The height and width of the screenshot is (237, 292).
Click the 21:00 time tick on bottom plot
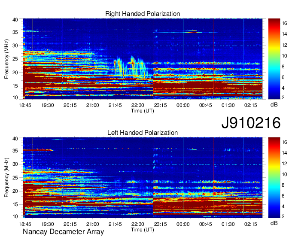[93, 224]
